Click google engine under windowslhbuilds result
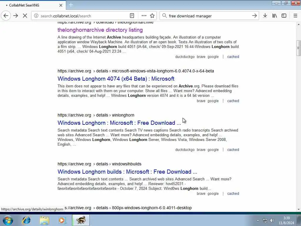The width and height of the screenshot is (301, 226). click(213, 194)
